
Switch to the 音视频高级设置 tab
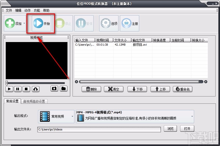pos(34,101)
